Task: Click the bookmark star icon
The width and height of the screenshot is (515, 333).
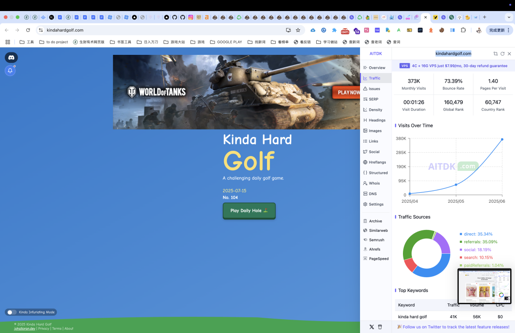Action: [x=298, y=30]
